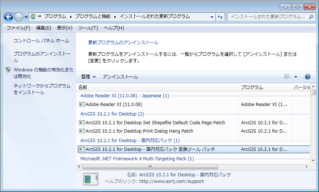Open ネットワークからプログラムをインストール link

42,89
